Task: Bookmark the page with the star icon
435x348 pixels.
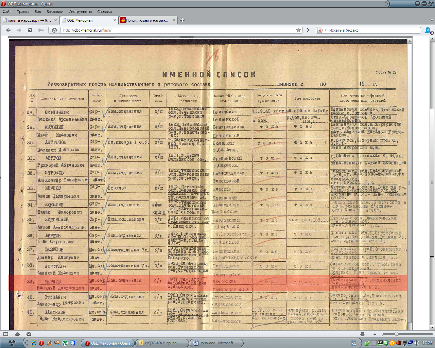Action: coord(298,30)
